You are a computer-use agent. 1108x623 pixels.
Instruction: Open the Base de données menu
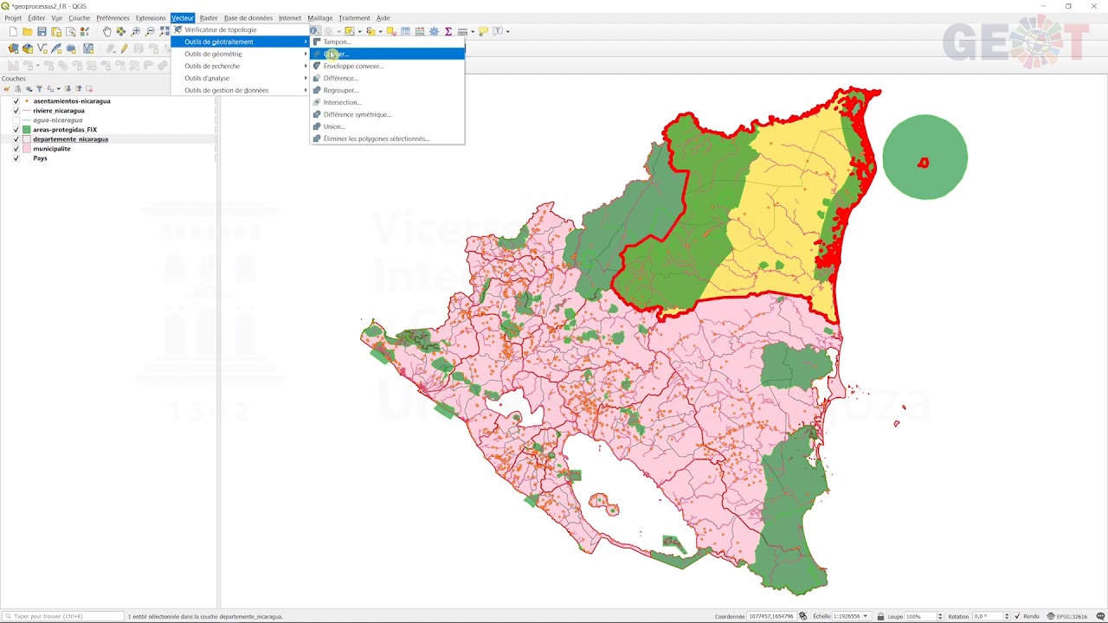coord(248,17)
